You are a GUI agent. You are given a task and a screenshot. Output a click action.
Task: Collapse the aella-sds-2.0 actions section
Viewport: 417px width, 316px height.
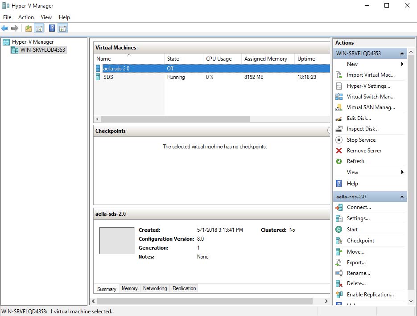pyautogui.click(x=402, y=197)
